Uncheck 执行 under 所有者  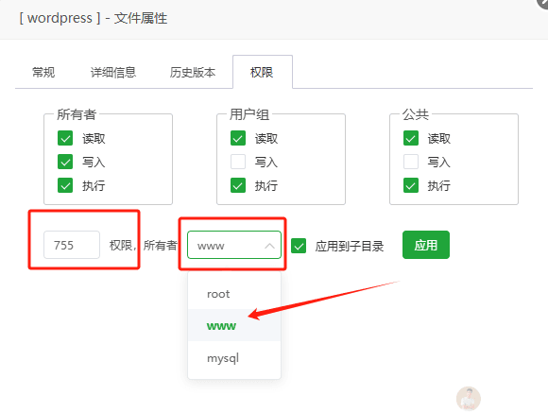tap(65, 185)
